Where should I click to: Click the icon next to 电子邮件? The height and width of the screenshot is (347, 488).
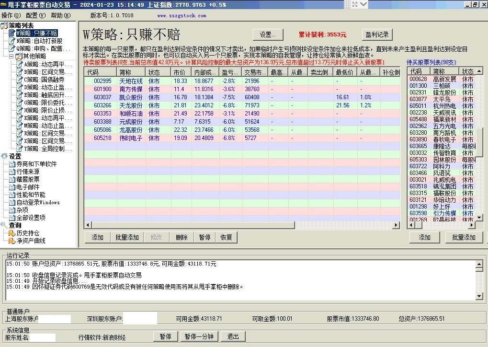click(12, 187)
